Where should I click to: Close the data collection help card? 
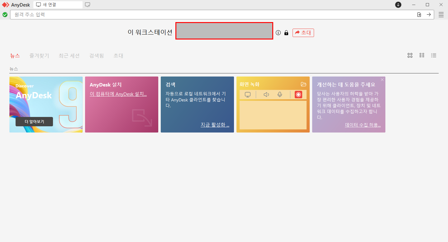382,80
